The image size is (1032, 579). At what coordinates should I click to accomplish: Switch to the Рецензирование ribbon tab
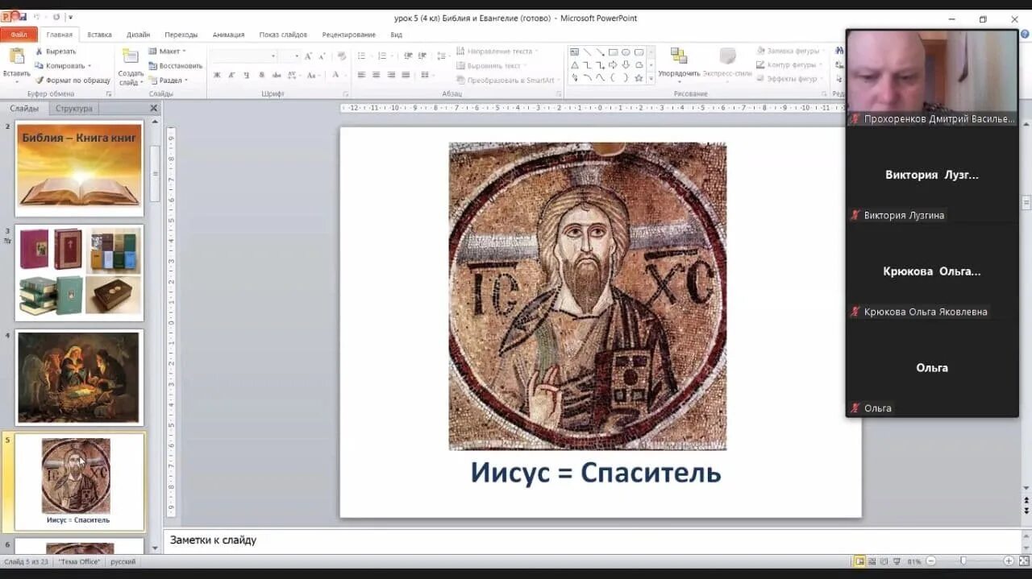pyautogui.click(x=348, y=35)
